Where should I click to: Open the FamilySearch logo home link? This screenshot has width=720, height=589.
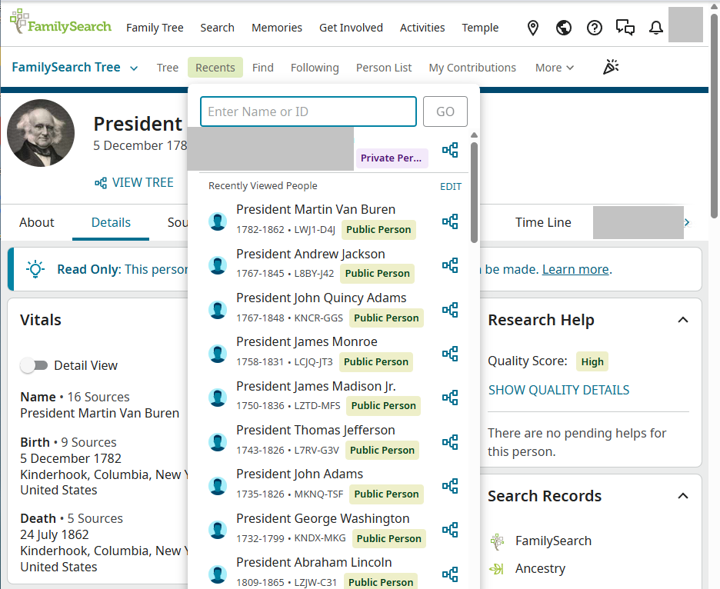tap(61, 22)
